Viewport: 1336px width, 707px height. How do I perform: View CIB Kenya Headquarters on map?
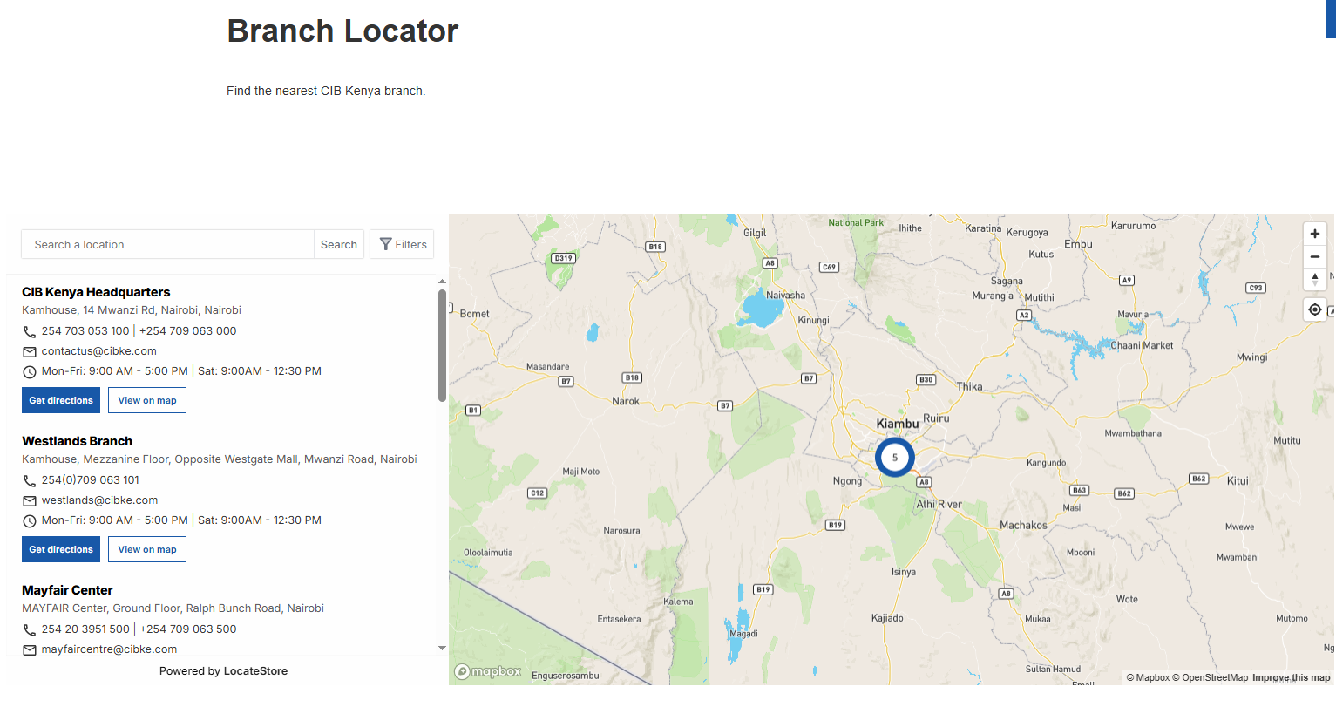[x=147, y=400]
